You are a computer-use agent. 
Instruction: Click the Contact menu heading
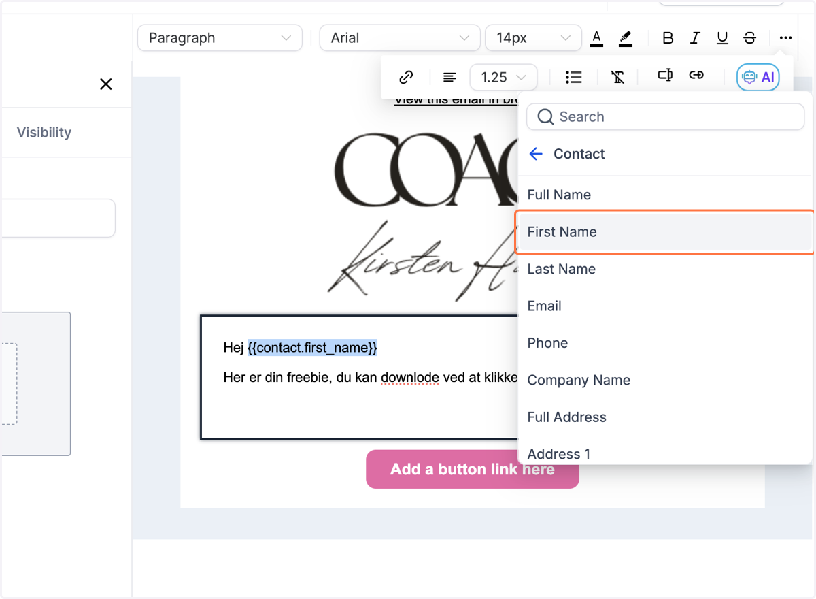coord(579,154)
